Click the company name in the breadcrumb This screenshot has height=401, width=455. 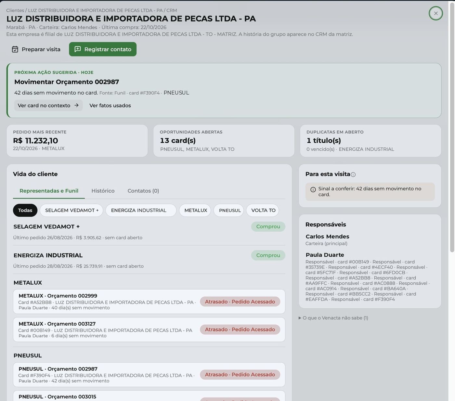[x=95, y=10]
